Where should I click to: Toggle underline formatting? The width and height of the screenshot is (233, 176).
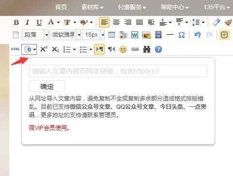click(x=39, y=22)
